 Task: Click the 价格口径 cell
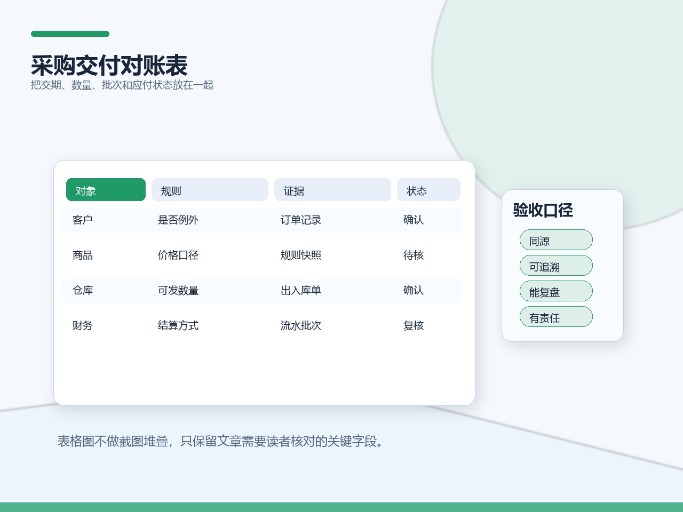click(178, 255)
